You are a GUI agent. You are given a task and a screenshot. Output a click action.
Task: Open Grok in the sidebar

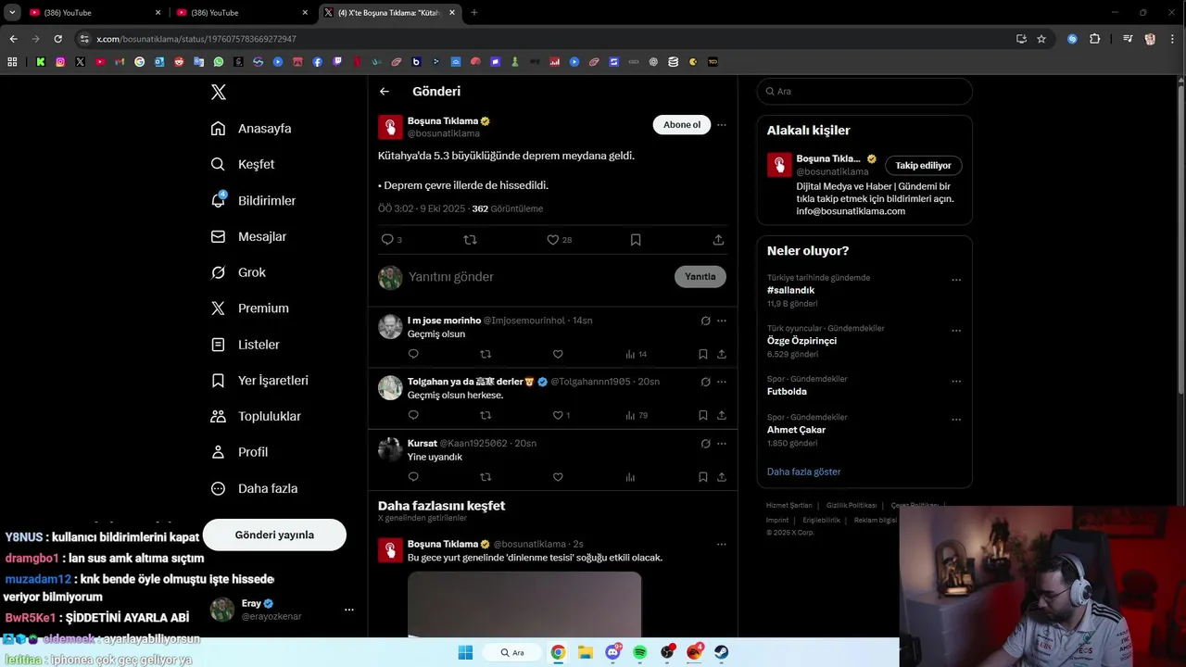(x=238, y=272)
